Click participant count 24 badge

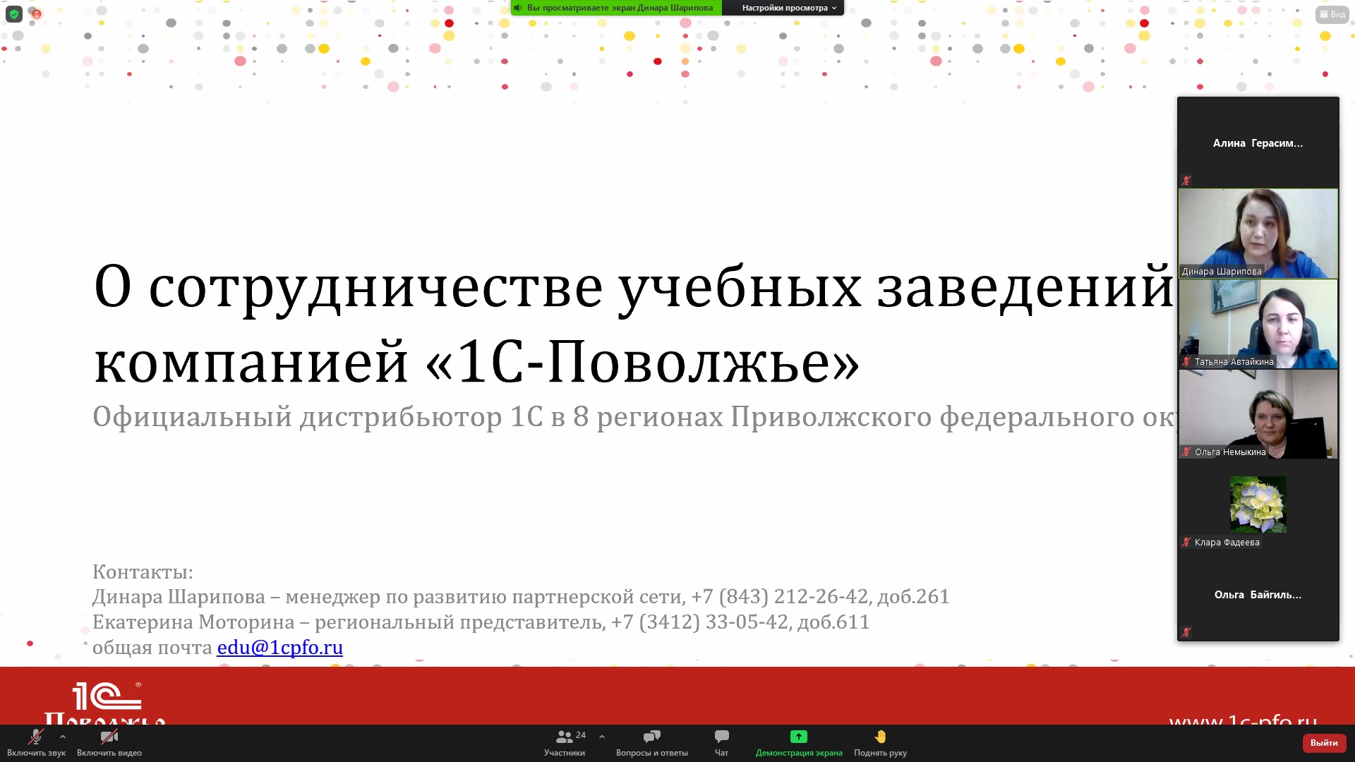point(581,735)
